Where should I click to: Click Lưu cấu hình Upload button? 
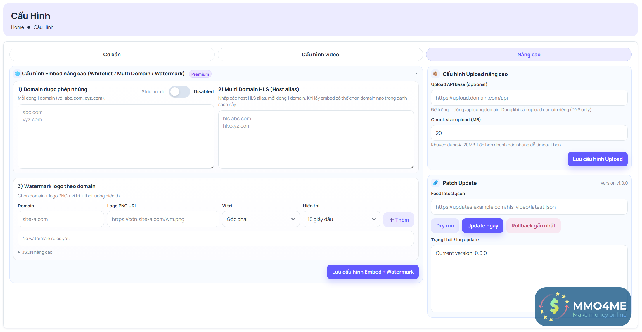(598, 159)
